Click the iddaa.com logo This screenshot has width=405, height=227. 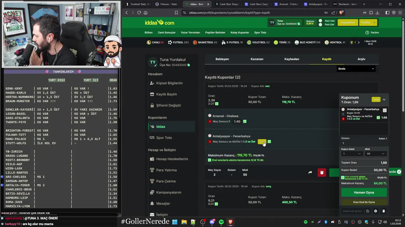click(x=159, y=22)
